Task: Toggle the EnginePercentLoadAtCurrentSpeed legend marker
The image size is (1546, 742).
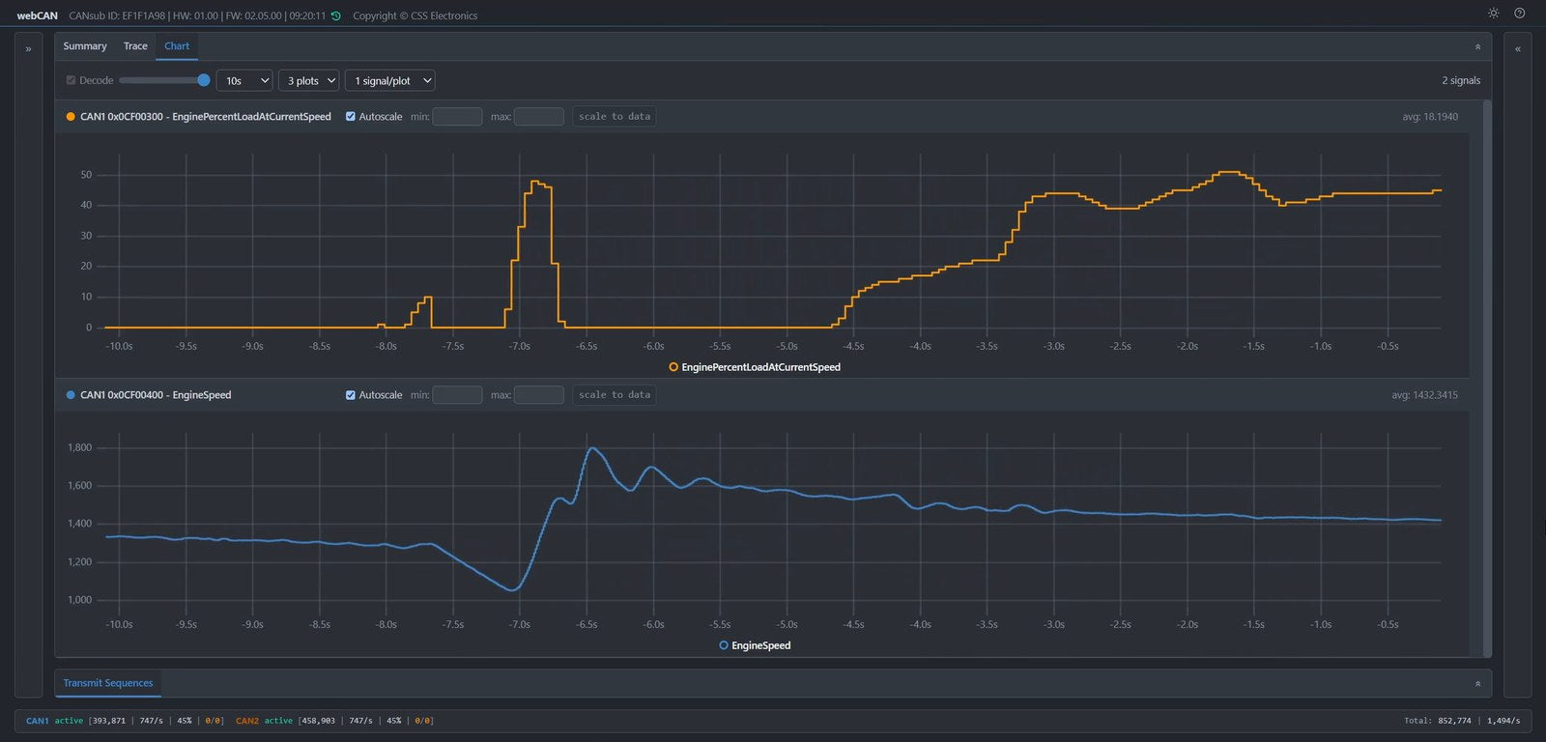Action: [673, 367]
